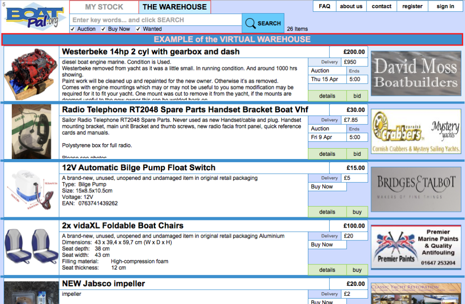Viewport: 465px width, 304px height.
Task: Click the £20.00 Jabsco impeller price
Action: (356, 284)
